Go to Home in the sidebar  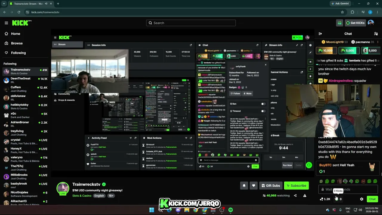pyautogui.click(x=12, y=34)
